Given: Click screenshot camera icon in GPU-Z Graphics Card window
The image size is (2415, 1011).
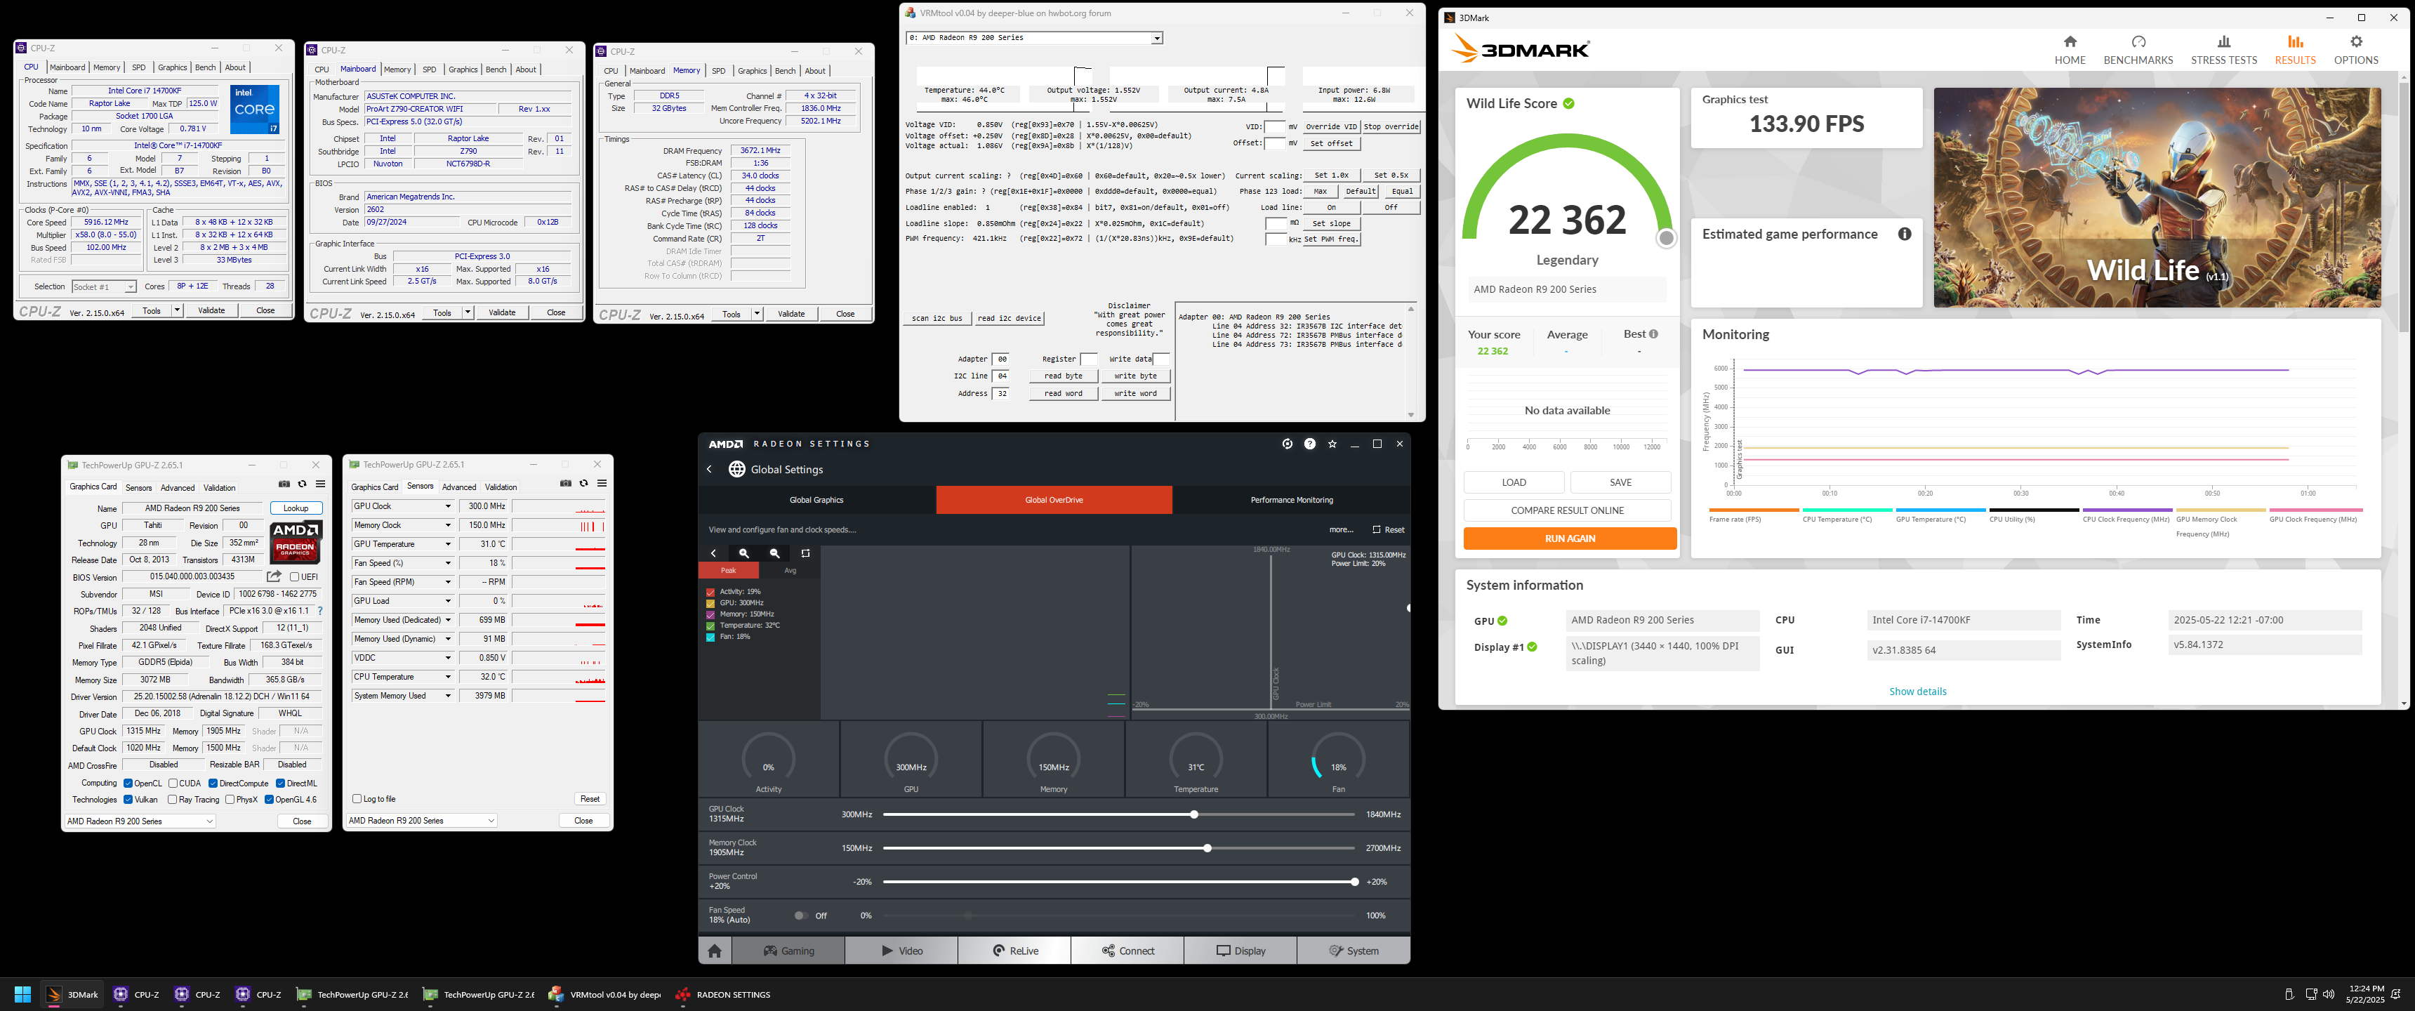Looking at the screenshot, I should 284,484.
